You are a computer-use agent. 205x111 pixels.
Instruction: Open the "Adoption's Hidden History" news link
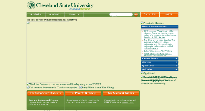click(160, 34)
